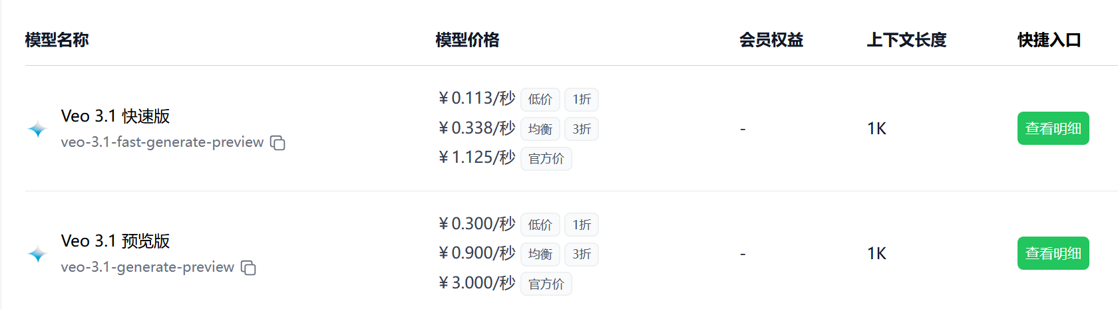Copy the veo-3.1-fast-generate-preview model ID

coord(278,143)
